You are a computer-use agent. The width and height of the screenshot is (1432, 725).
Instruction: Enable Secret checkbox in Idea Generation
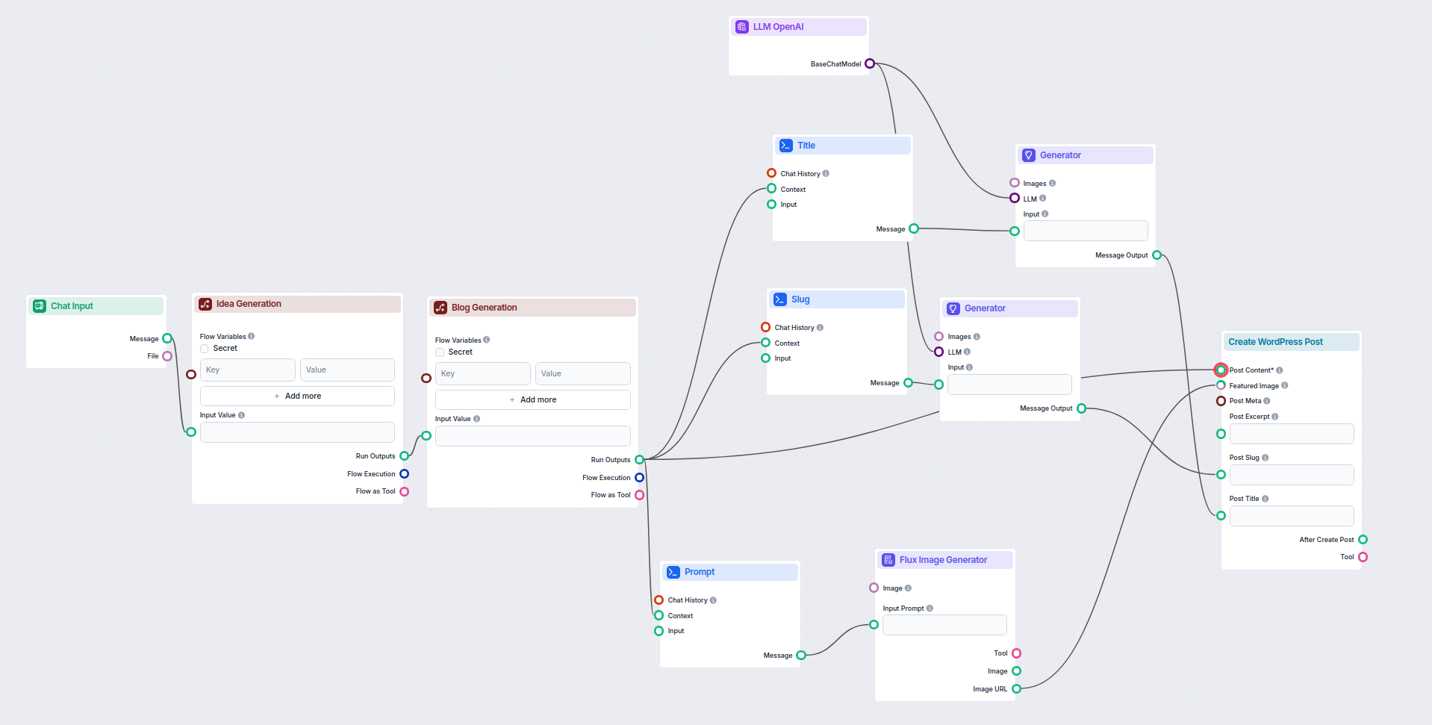click(x=205, y=349)
